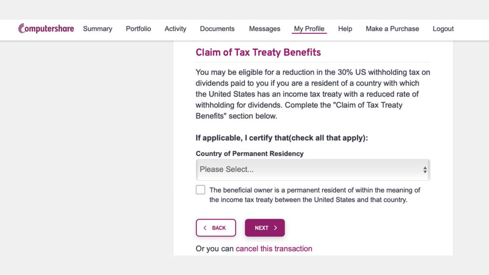Select the My Profile tab
This screenshot has height=275, width=489.
coord(309,29)
